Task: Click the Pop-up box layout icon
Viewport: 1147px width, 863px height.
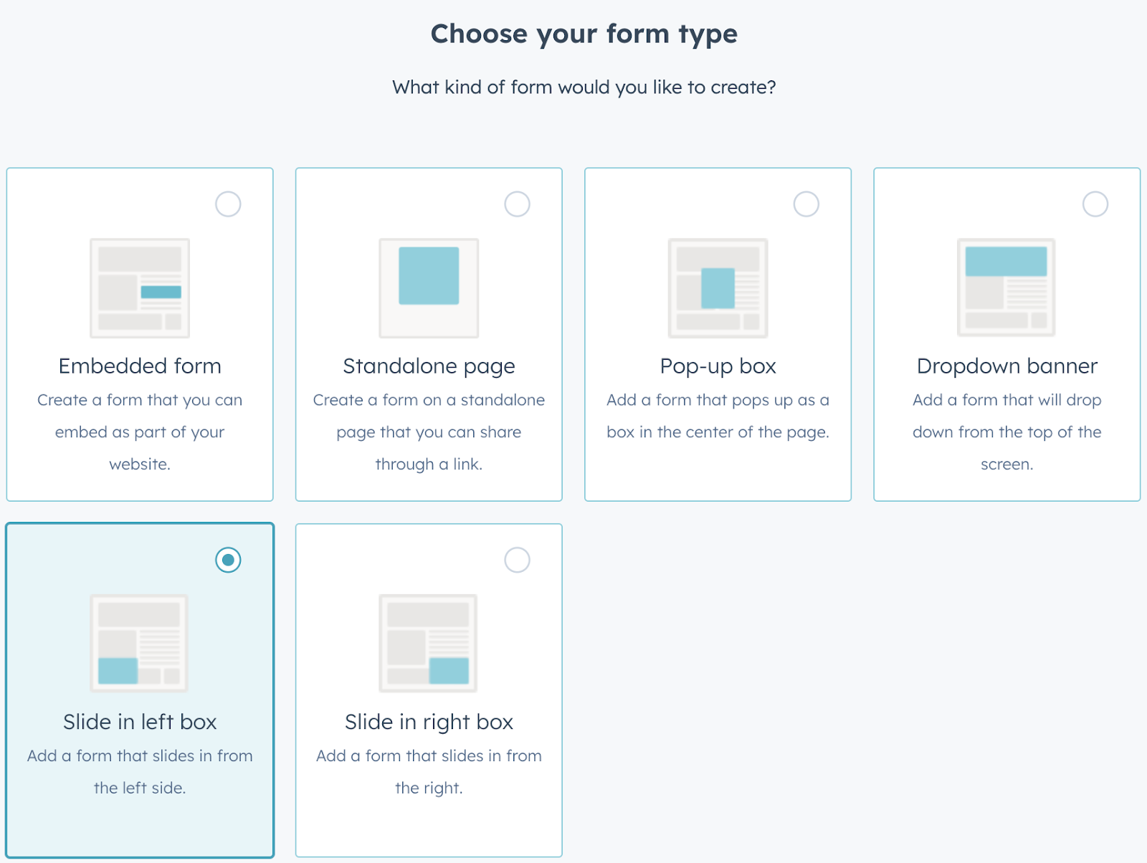Action: (x=718, y=288)
